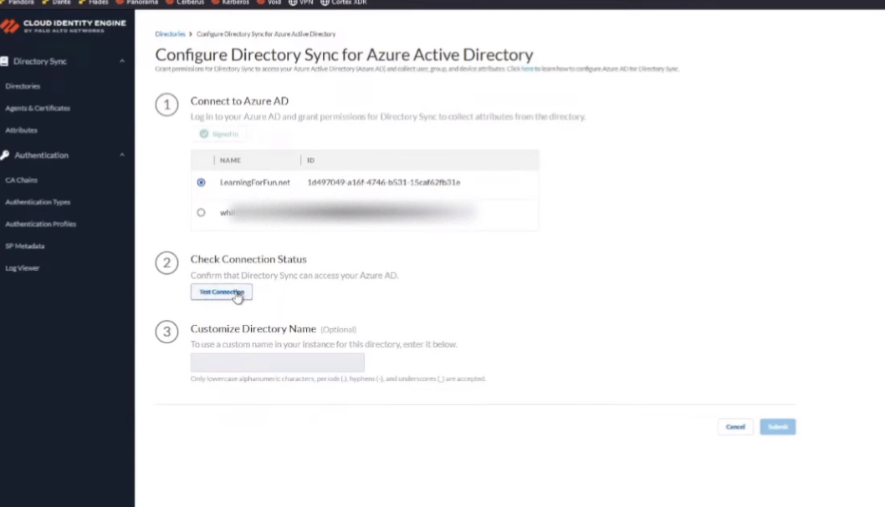Open Authentication Types page
885x507 pixels.
click(x=38, y=202)
